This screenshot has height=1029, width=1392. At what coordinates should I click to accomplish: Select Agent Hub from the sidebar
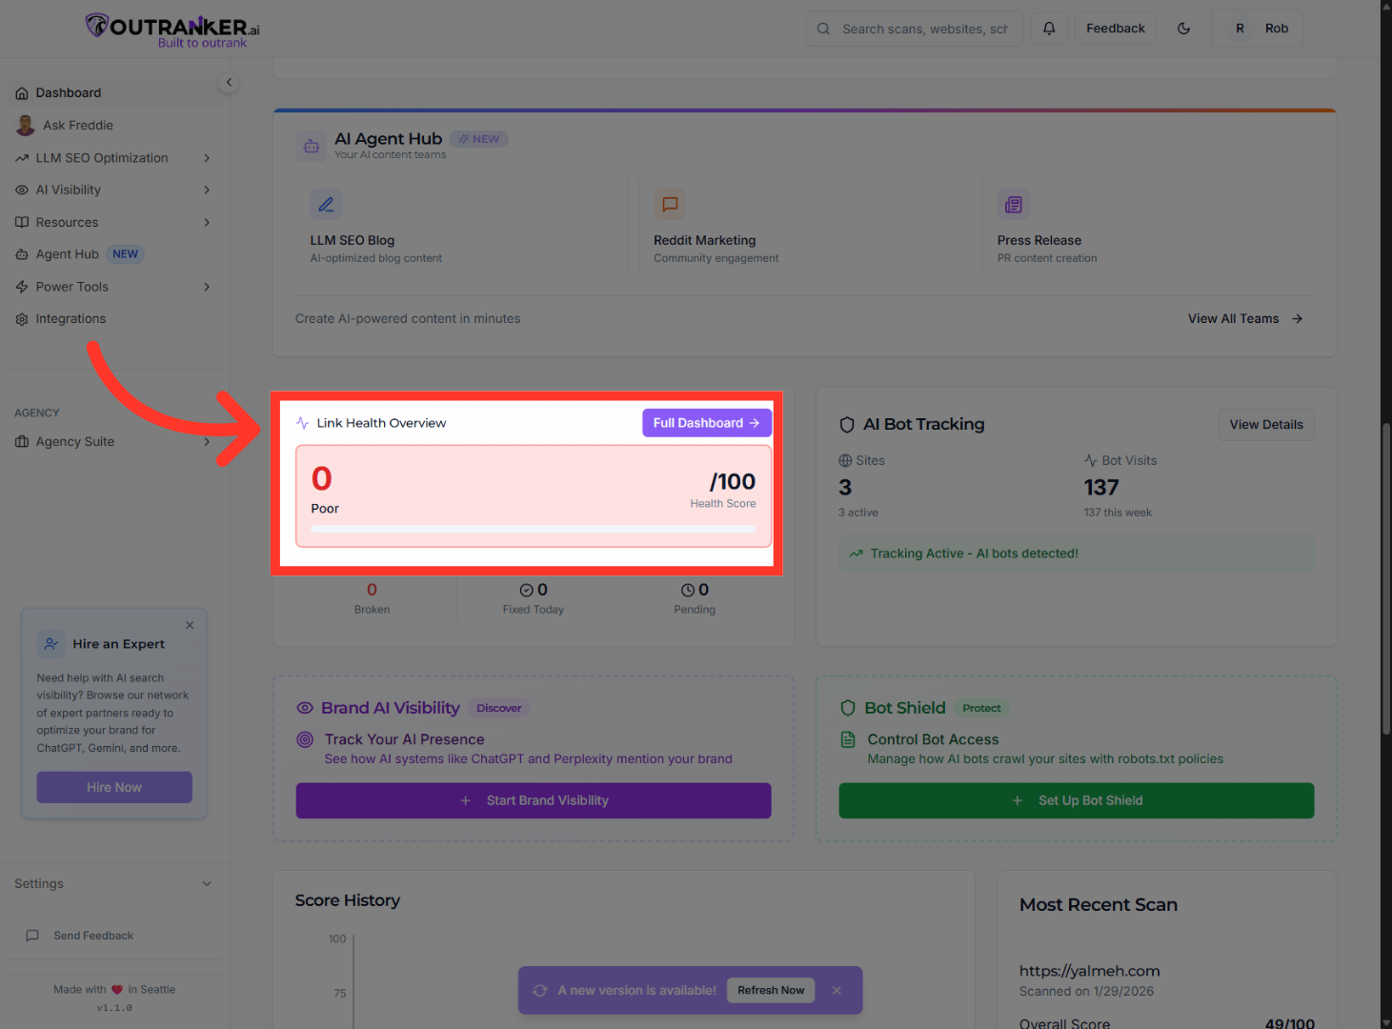click(x=67, y=253)
